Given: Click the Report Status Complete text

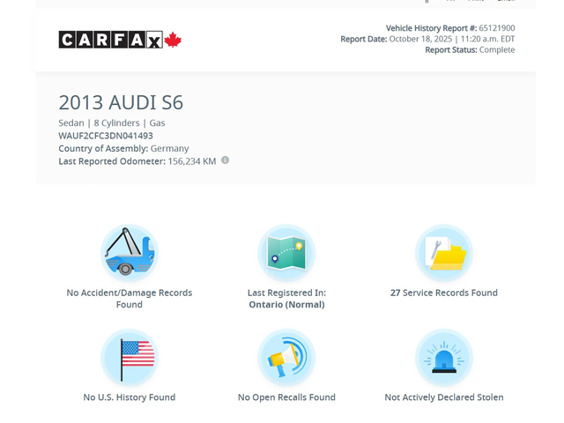Looking at the screenshot, I should coord(470,49).
